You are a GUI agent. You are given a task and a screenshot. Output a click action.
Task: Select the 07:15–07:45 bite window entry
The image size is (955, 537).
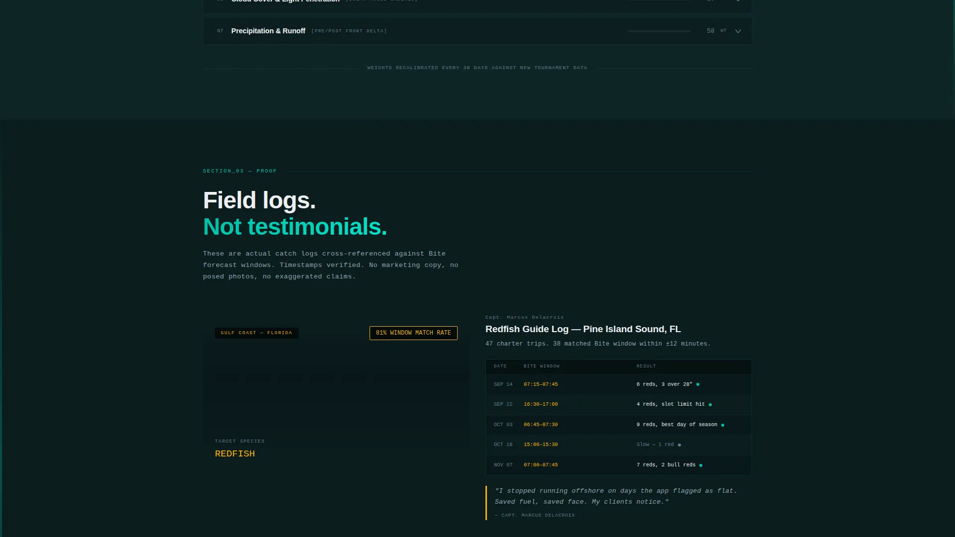[x=541, y=384]
